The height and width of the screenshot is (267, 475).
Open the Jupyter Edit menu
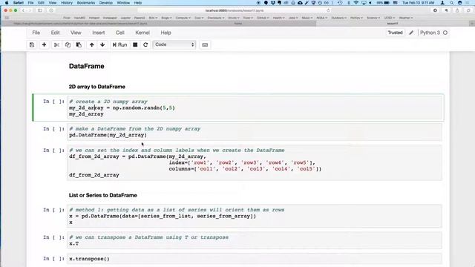[55, 33]
